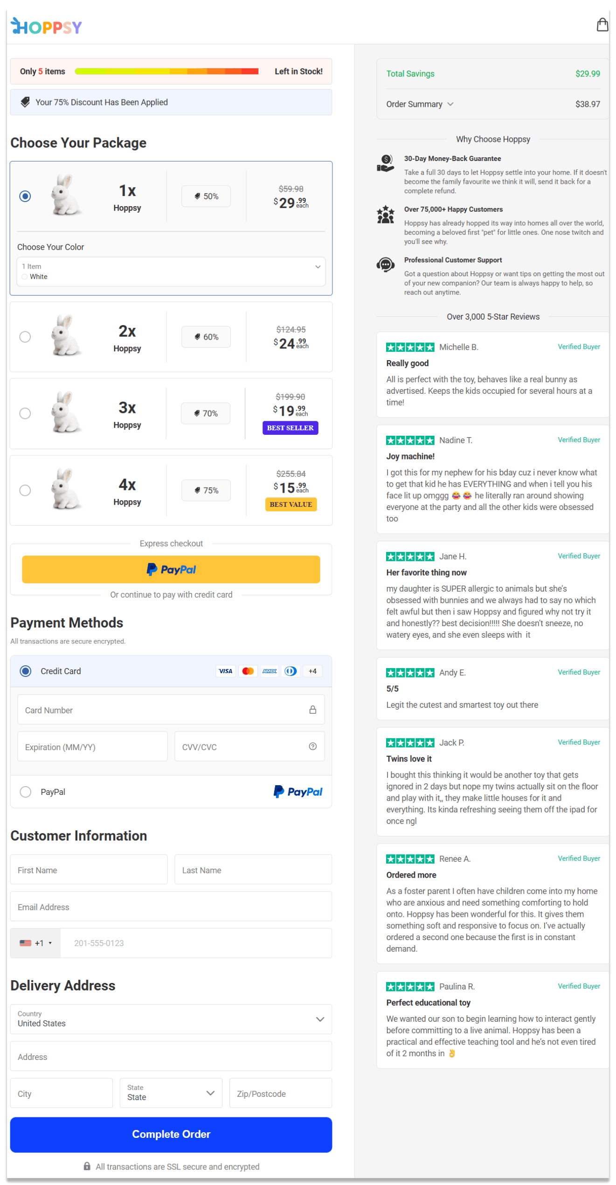This screenshot has width=616, height=1185.
Task: Click the stock level progress bar
Action: coord(166,71)
